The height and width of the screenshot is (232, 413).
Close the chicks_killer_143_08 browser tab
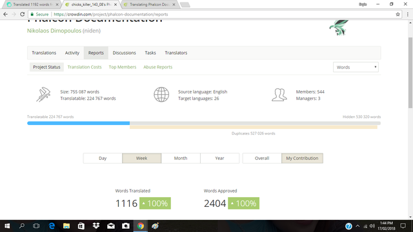[116, 5]
